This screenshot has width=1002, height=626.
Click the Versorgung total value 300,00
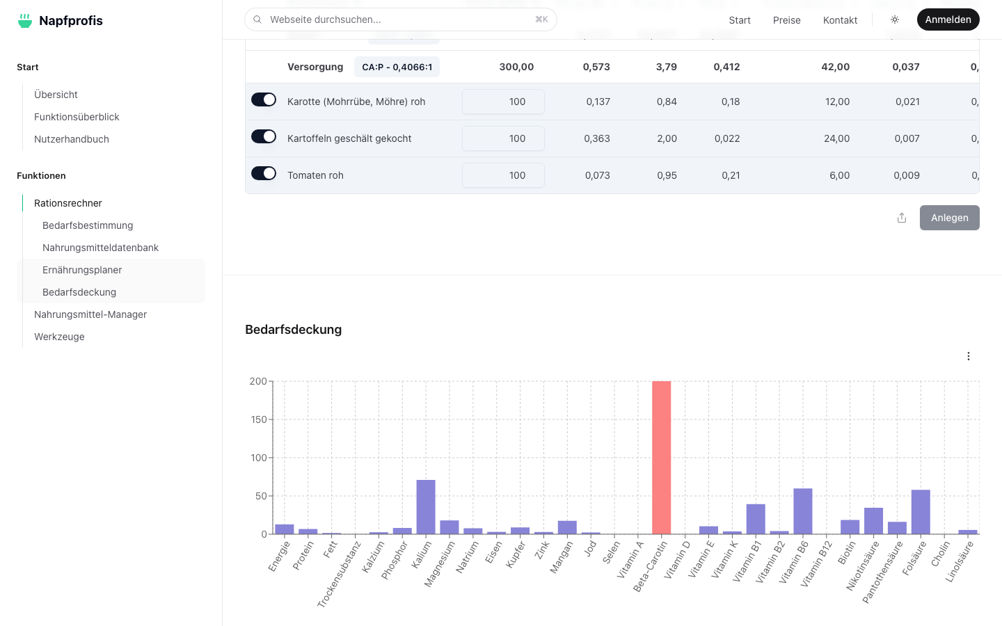coord(516,67)
